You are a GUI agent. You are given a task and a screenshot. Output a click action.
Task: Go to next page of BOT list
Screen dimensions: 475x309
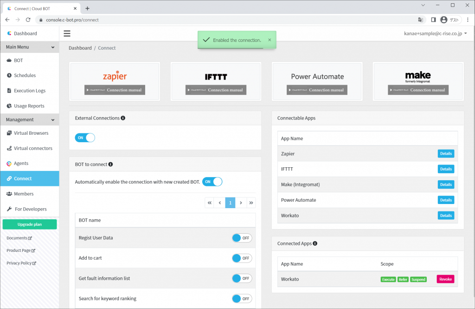pos(241,203)
